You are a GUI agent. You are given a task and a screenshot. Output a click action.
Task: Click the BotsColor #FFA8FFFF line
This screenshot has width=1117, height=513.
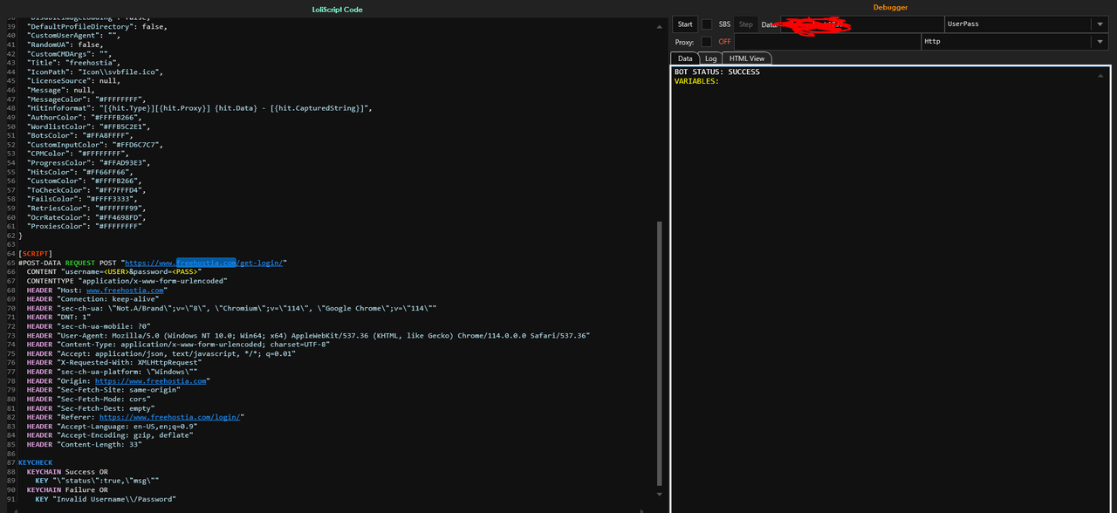click(x=81, y=135)
